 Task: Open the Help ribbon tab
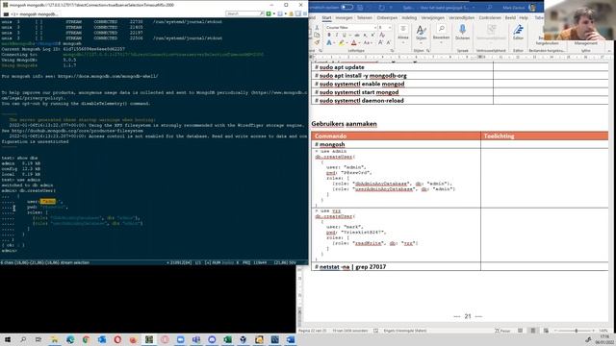524,17
